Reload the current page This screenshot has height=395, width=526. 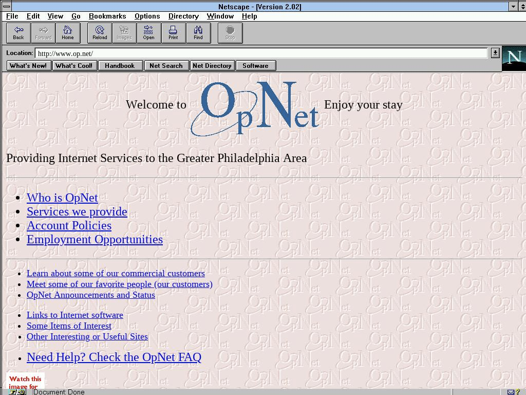(x=100, y=33)
